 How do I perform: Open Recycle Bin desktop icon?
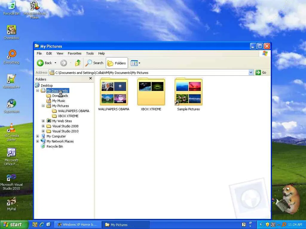(x=12, y=8)
